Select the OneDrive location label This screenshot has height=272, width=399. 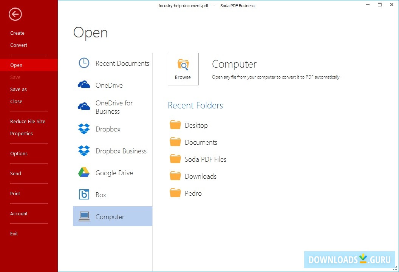pos(109,85)
